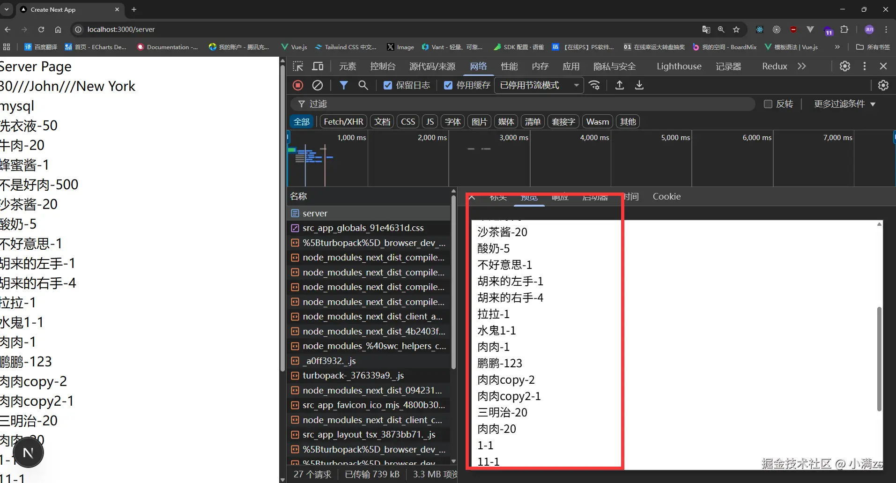Open DevTools settings gear

[x=844, y=67]
